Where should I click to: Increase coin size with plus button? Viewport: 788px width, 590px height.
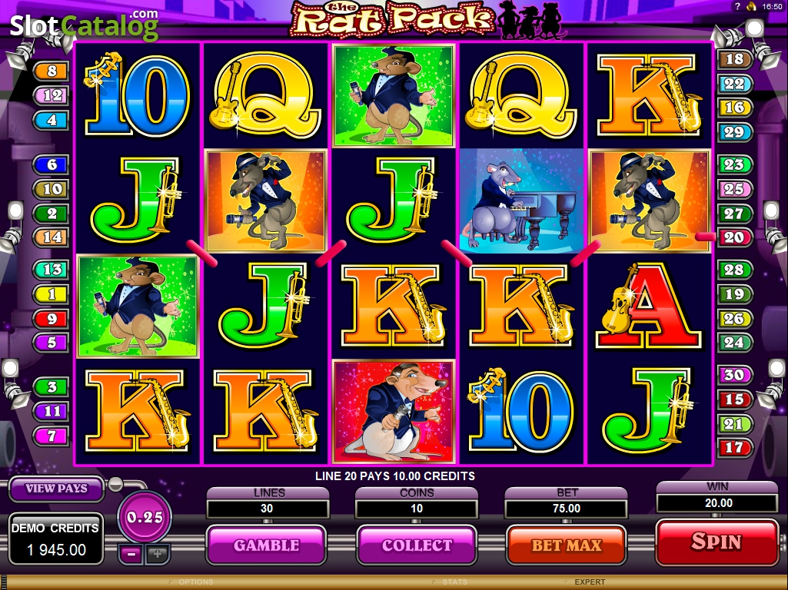[158, 554]
